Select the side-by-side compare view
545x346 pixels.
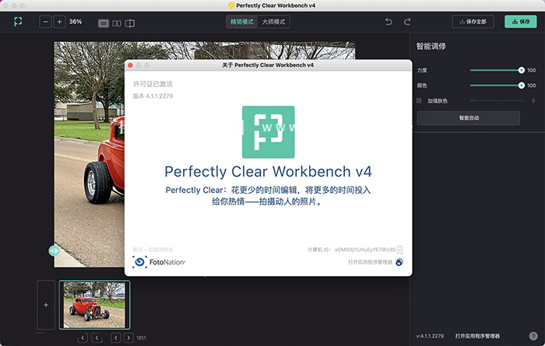tap(117, 23)
